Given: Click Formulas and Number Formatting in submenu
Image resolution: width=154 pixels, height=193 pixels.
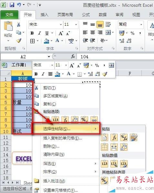Looking at the screenshot, I should coord(124,137).
